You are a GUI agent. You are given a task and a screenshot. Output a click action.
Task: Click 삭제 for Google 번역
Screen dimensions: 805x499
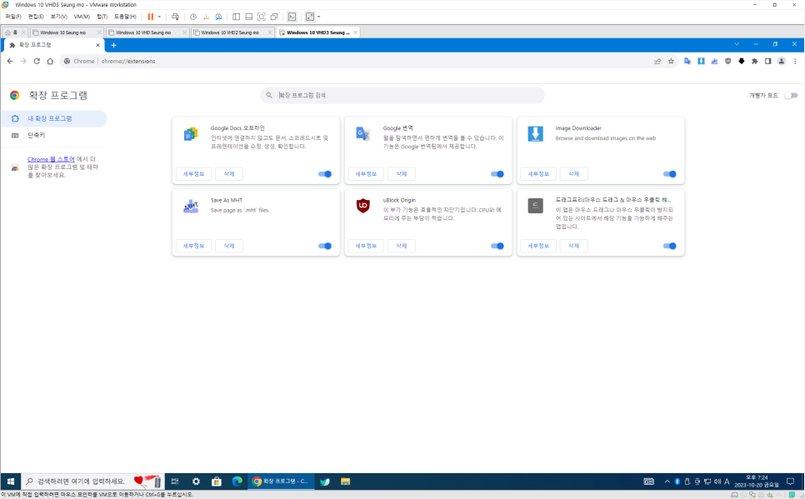402,174
